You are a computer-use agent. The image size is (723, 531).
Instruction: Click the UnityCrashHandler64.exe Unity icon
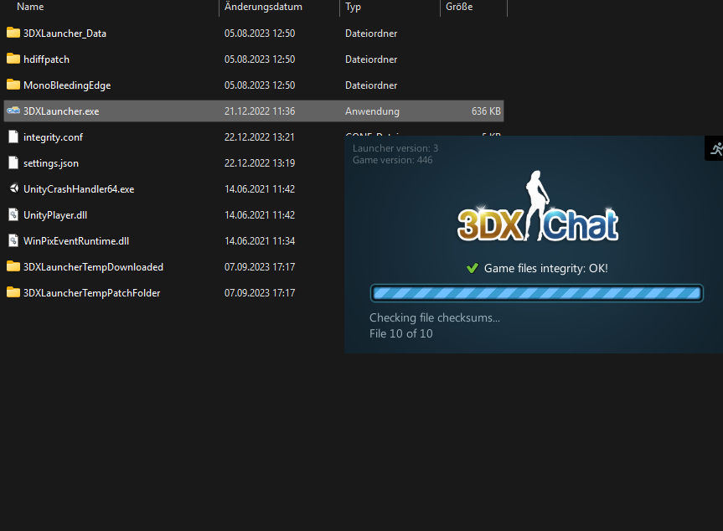point(14,188)
